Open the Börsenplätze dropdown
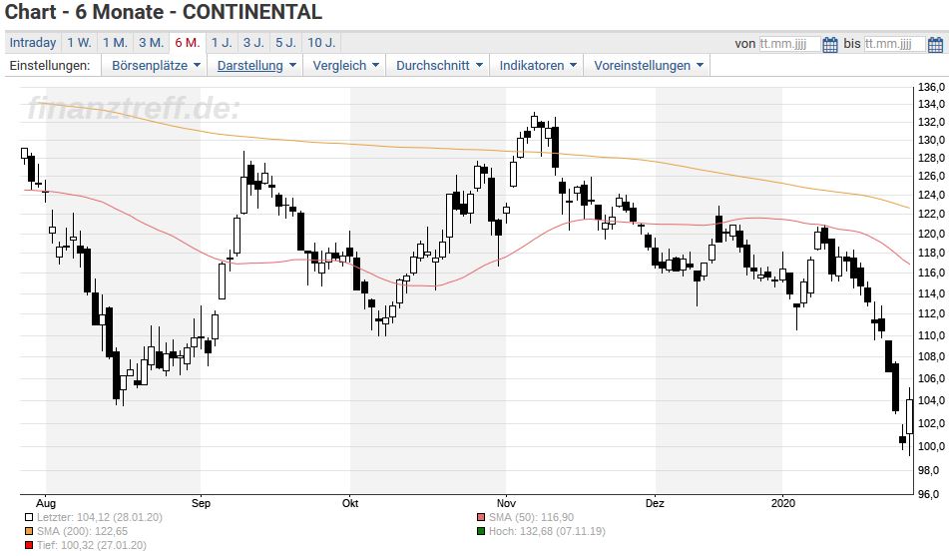 click(155, 66)
